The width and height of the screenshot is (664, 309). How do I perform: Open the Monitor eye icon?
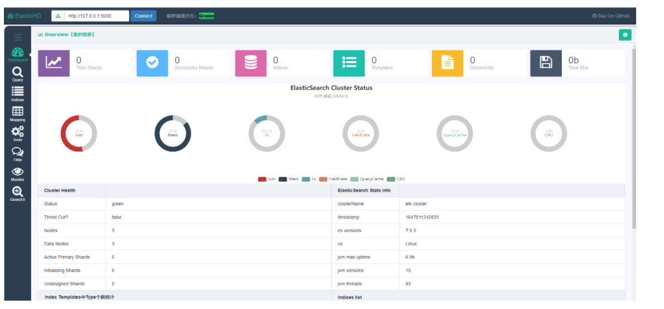[x=18, y=172]
